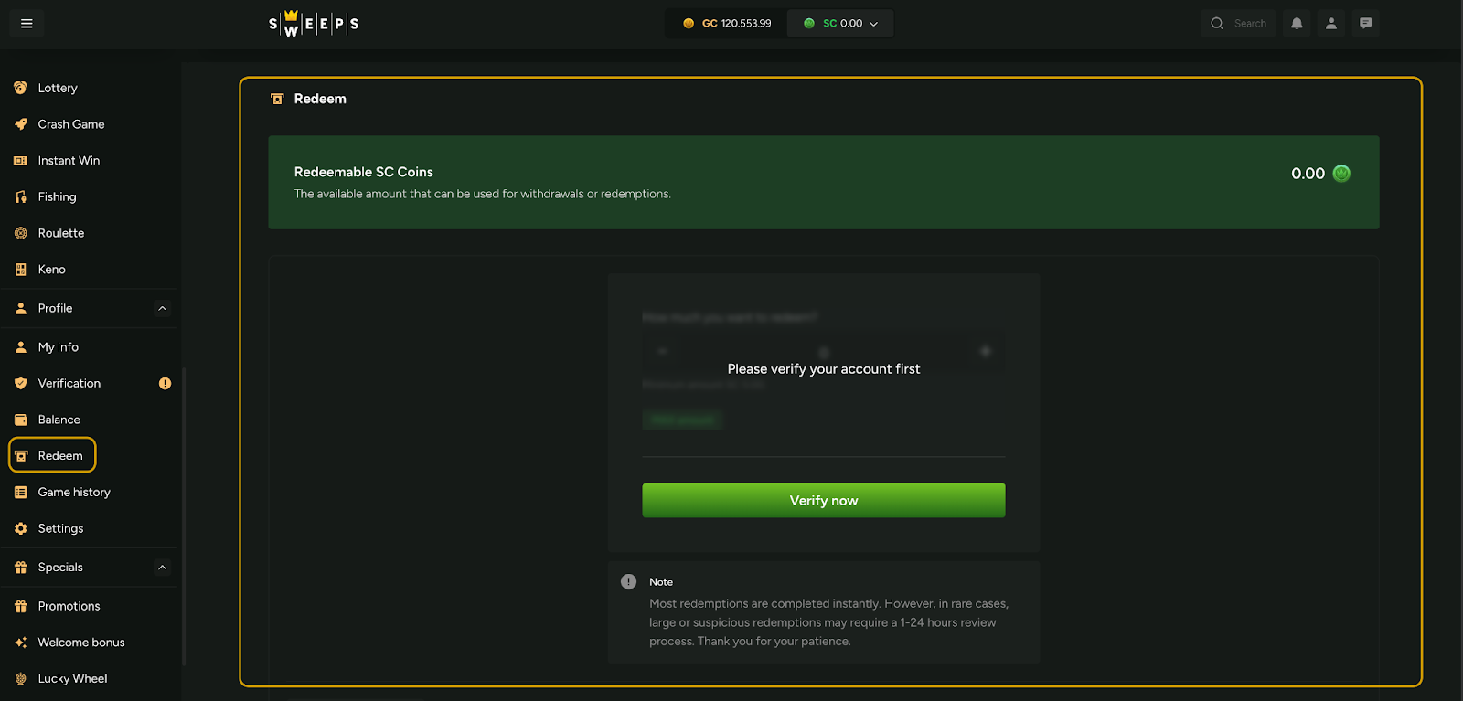Open Game history from sidebar

pyautogui.click(x=73, y=493)
